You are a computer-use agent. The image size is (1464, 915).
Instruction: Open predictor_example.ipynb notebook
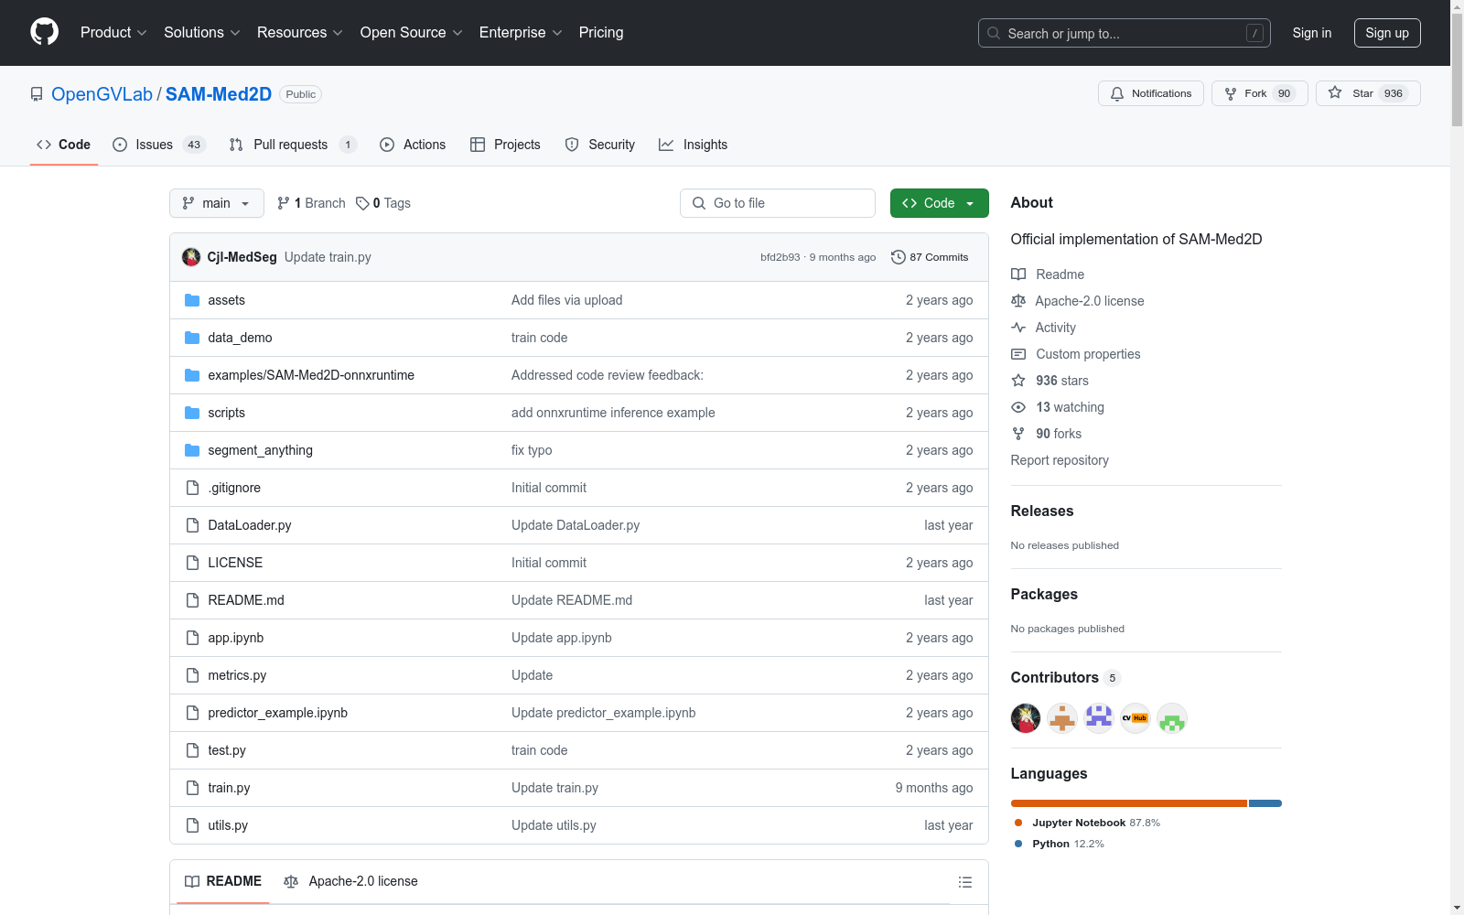277,713
